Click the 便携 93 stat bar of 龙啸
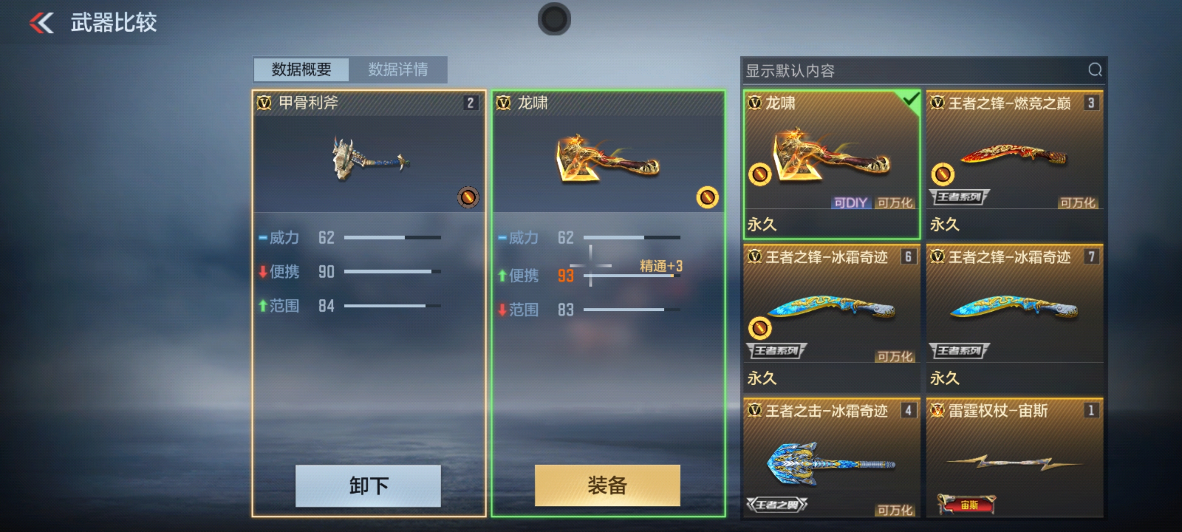 [632, 276]
